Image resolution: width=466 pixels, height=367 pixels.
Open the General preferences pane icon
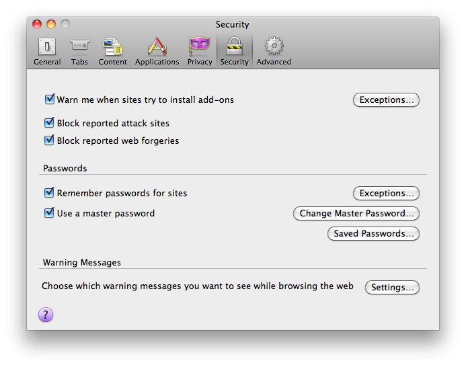pos(47,46)
